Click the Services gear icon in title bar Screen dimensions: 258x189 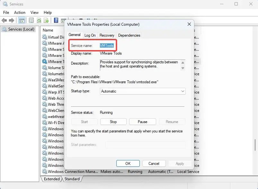[x=5, y=4]
